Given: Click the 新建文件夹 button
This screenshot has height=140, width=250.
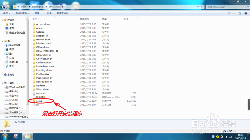Looking at the screenshot, I should [62, 13].
